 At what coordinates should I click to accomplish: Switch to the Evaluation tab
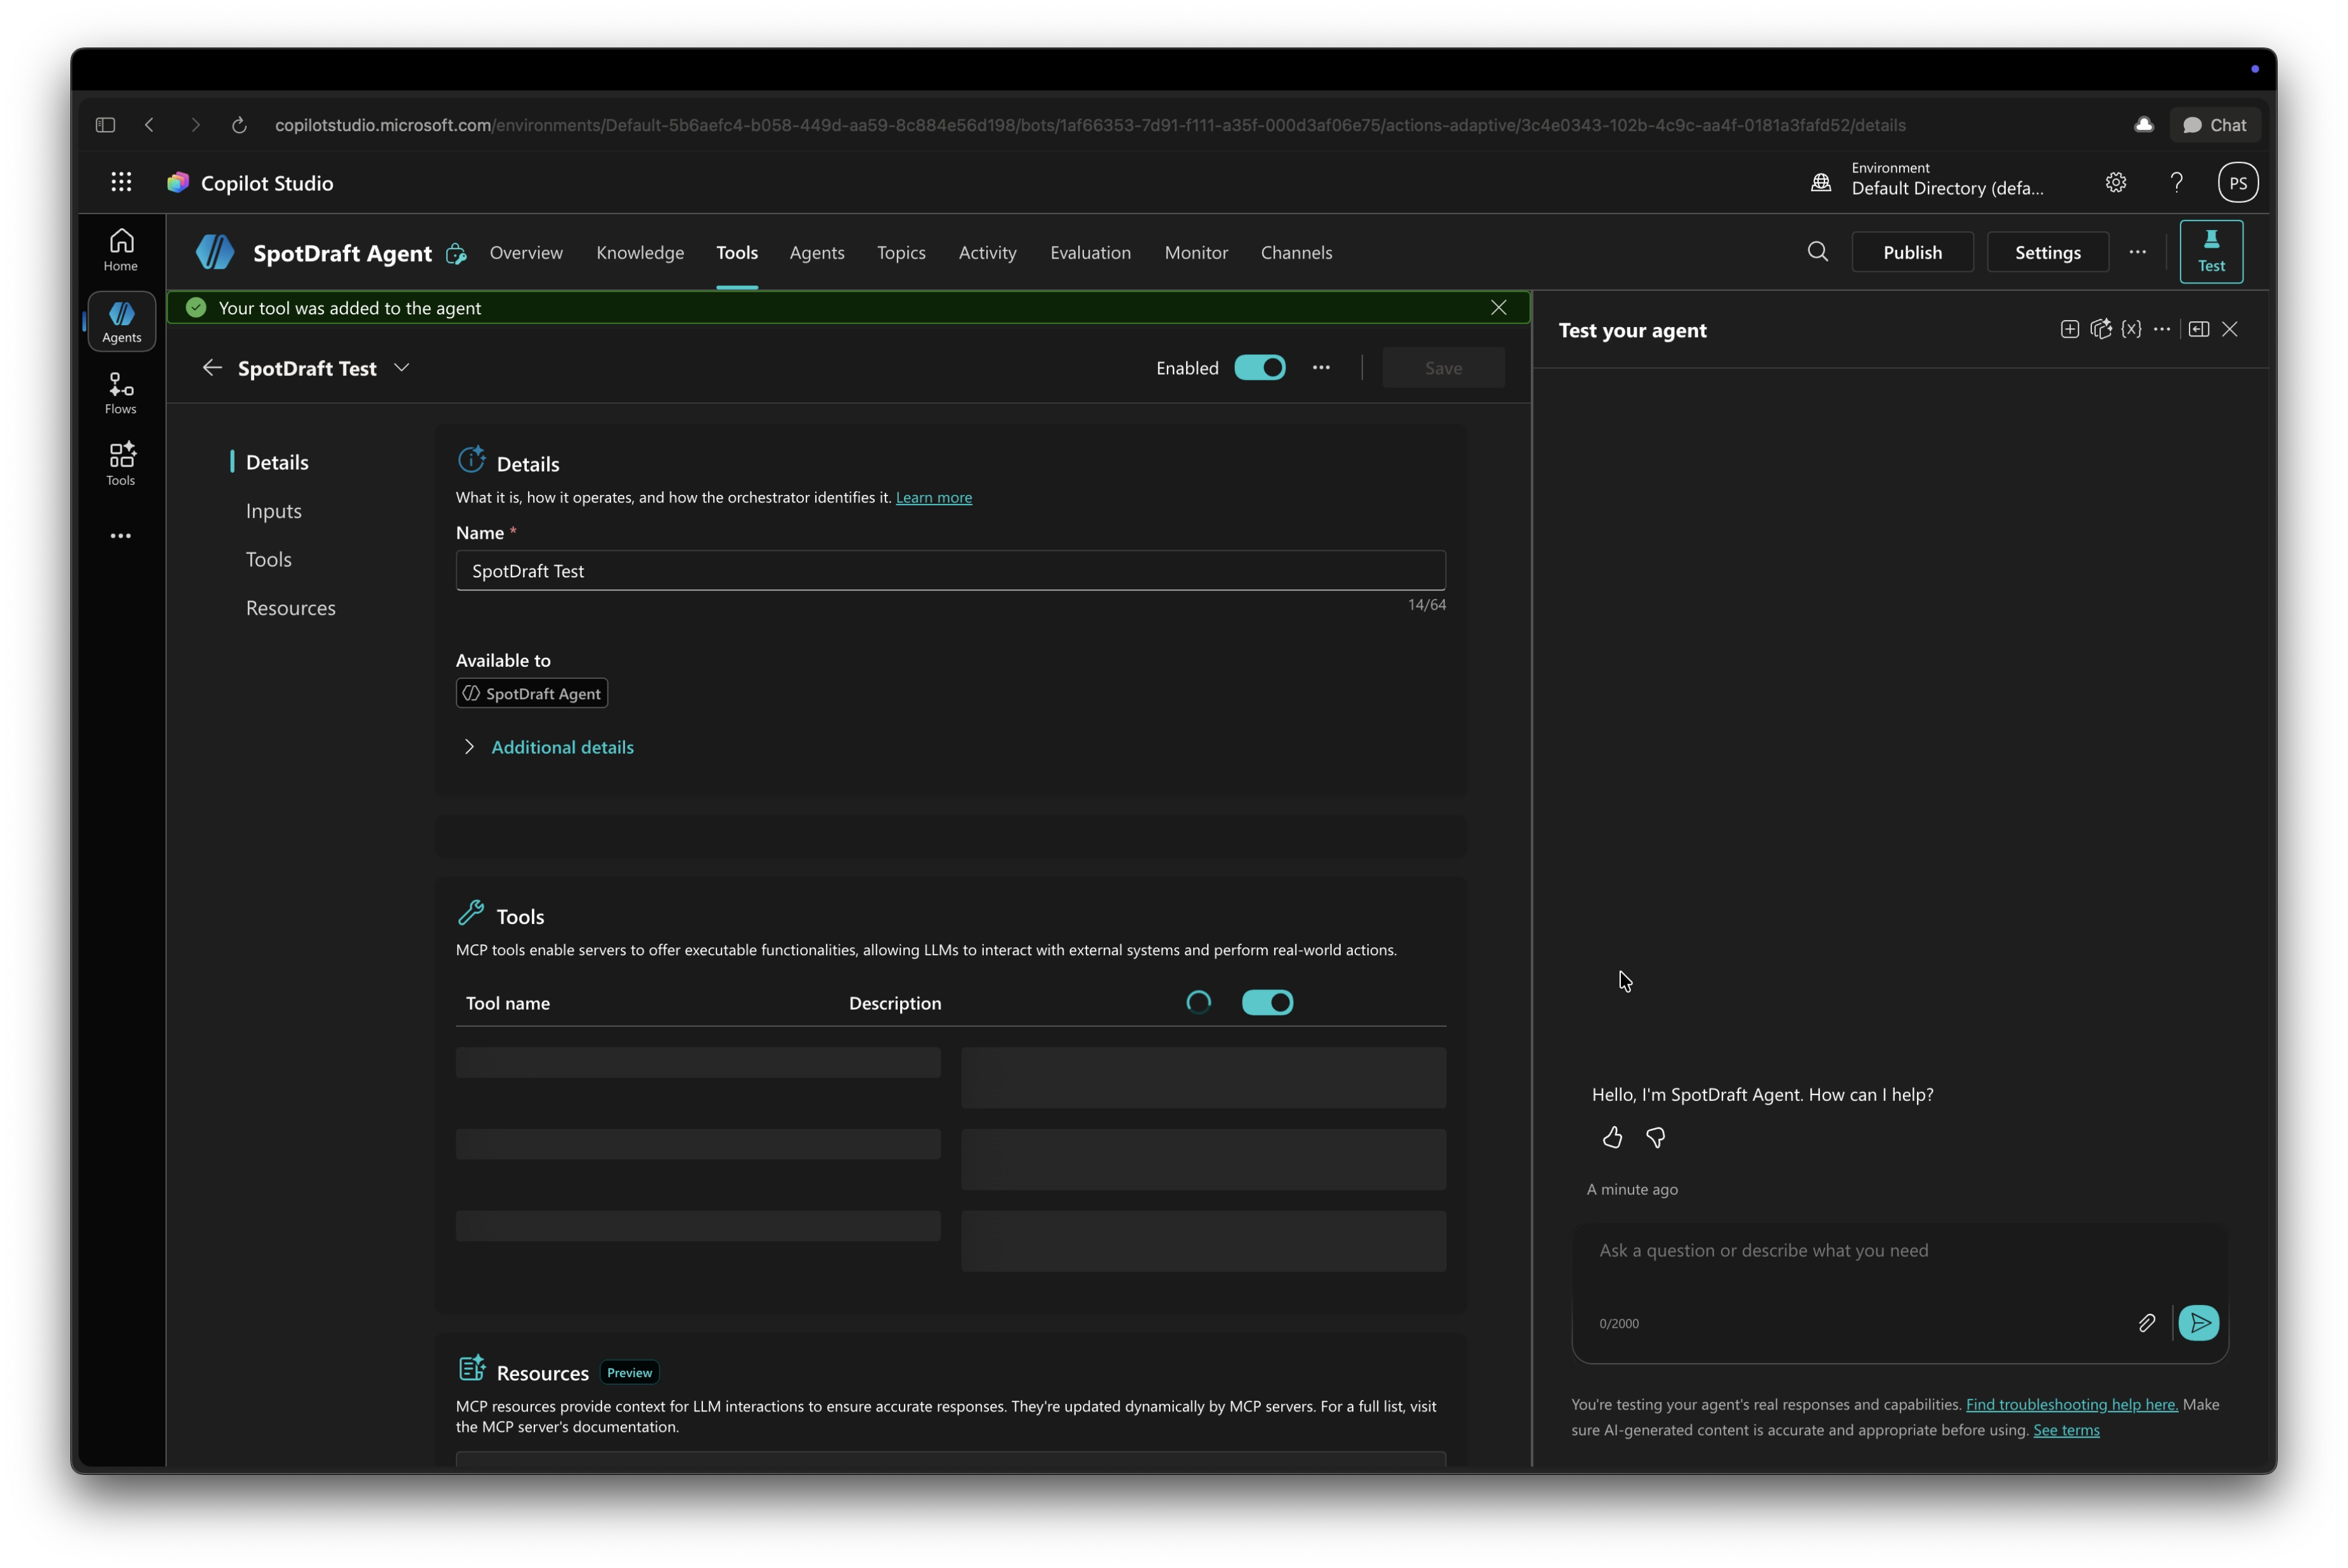tap(1090, 252)
